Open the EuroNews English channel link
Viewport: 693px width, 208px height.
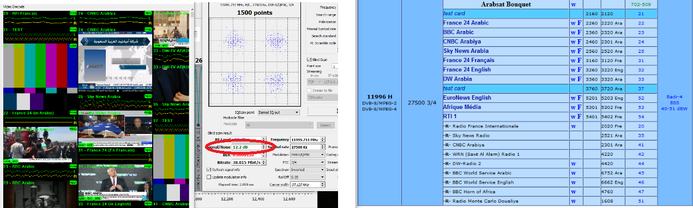(x=467, y=98)
